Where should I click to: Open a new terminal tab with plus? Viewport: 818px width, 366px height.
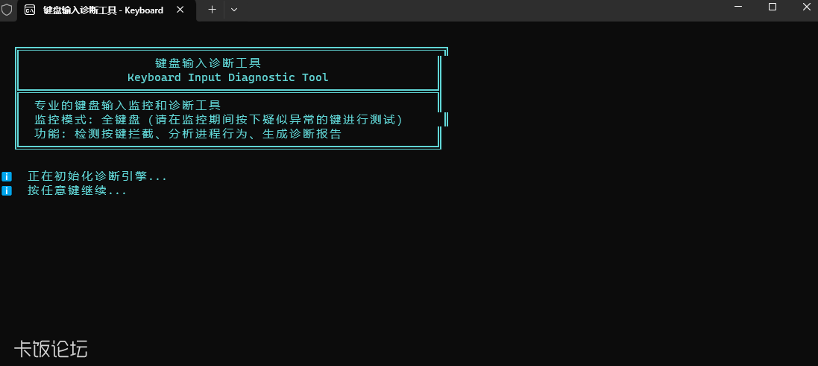click(212, 10)
